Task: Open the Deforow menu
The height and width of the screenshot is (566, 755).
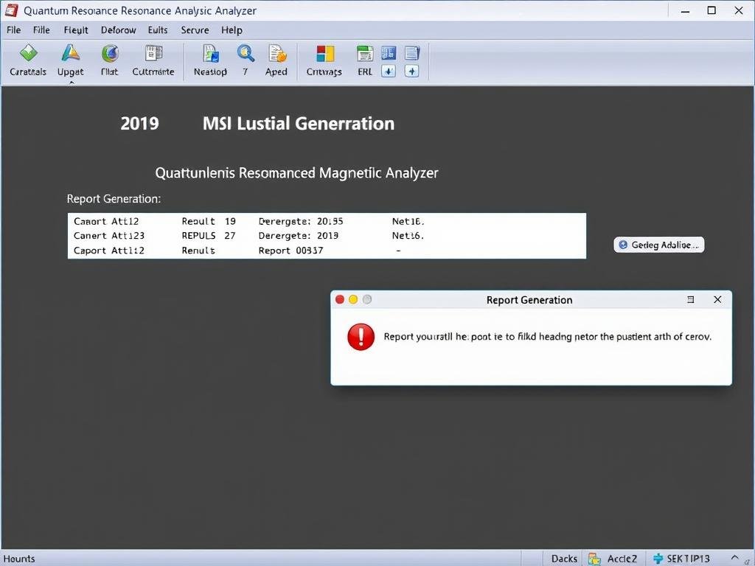Action: click(x=118, y=30)
